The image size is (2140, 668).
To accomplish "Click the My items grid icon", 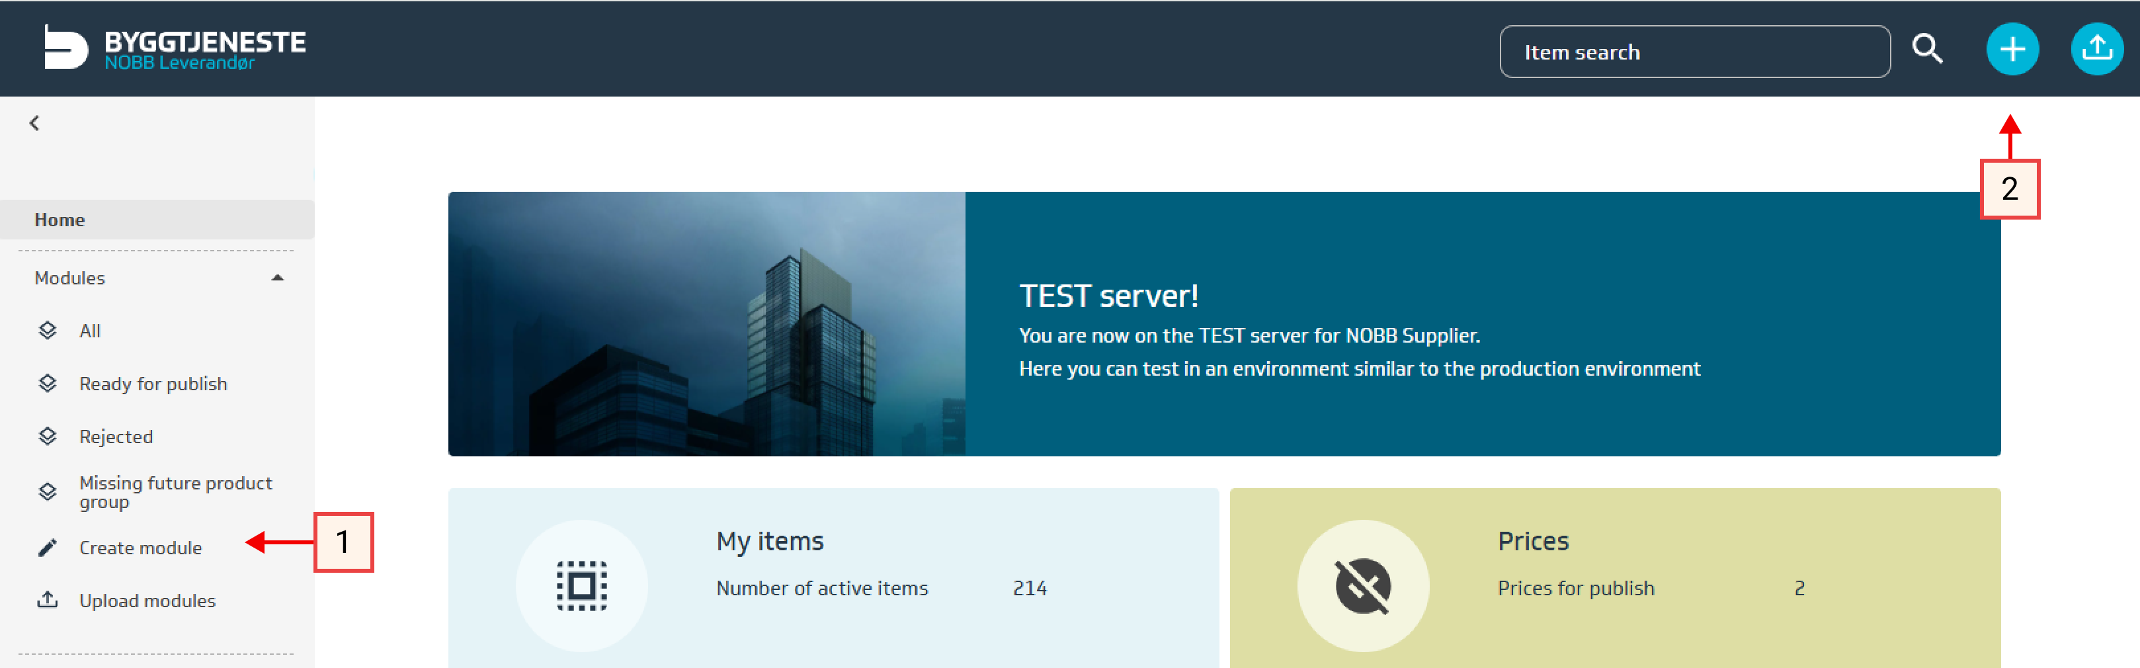I will point(581,586).
